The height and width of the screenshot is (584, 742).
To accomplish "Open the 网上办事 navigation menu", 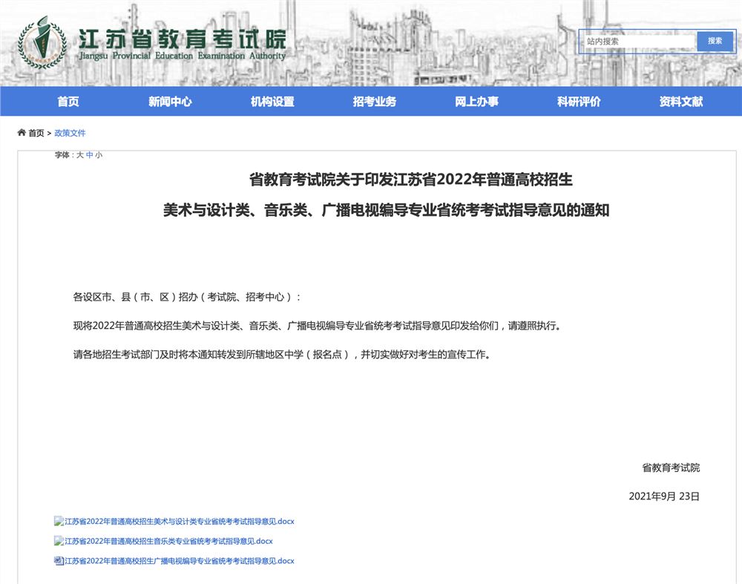I will coord(476,101).
